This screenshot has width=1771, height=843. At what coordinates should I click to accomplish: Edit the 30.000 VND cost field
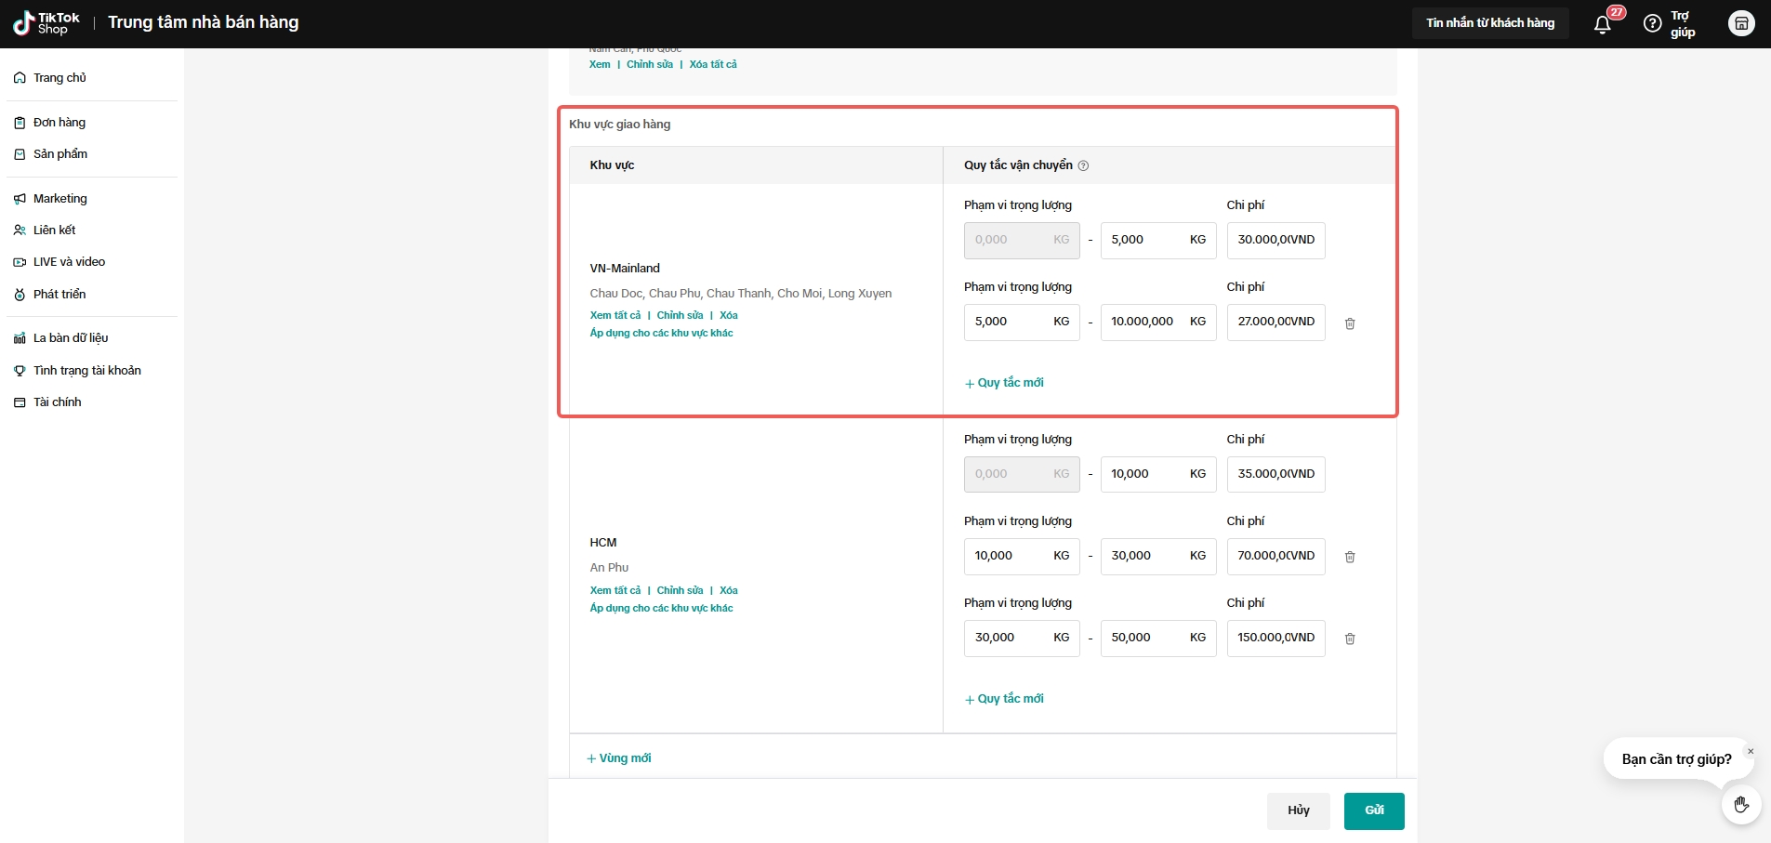click(x=1275, y=240)
